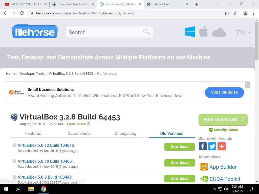Open the Chrome profile avatar

click(x=245, y=13)
